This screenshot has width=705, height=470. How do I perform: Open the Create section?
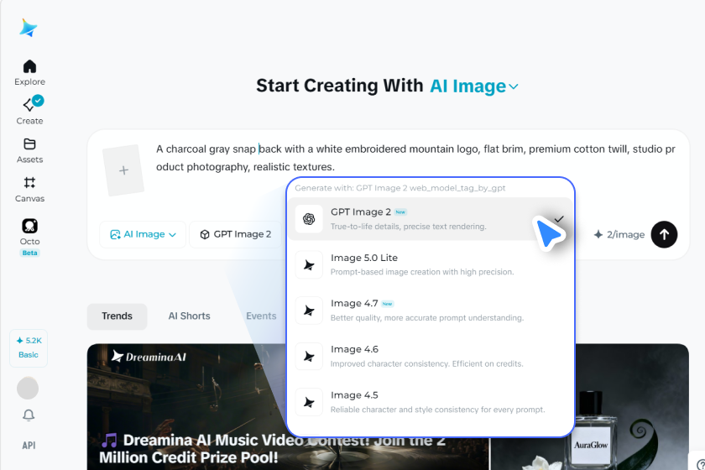pos(29,111)
